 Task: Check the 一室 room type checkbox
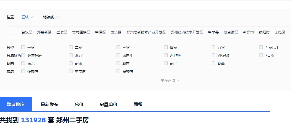coord(23,47)
